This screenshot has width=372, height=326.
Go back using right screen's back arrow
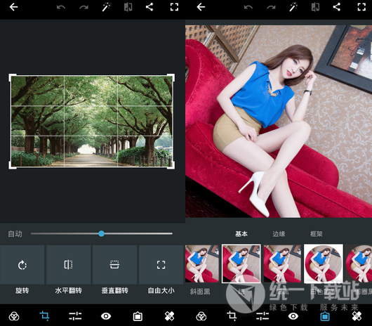(201, 7)
